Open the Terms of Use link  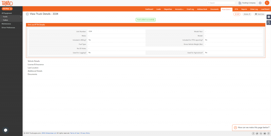75,133
